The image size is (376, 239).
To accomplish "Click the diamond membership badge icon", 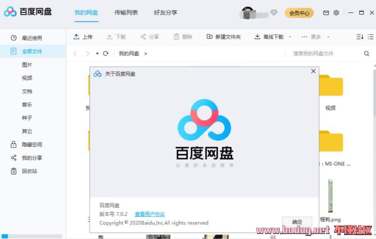I will (x=274, y=12).
